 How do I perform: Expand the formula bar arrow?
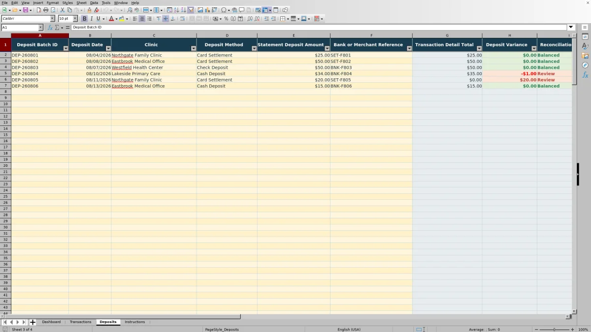pos(571,28)
